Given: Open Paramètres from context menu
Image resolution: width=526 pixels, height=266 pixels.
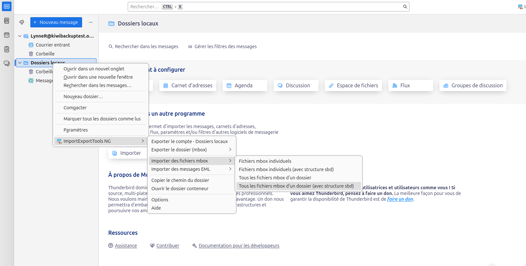Looking at the screenshot, I should 101,130.
